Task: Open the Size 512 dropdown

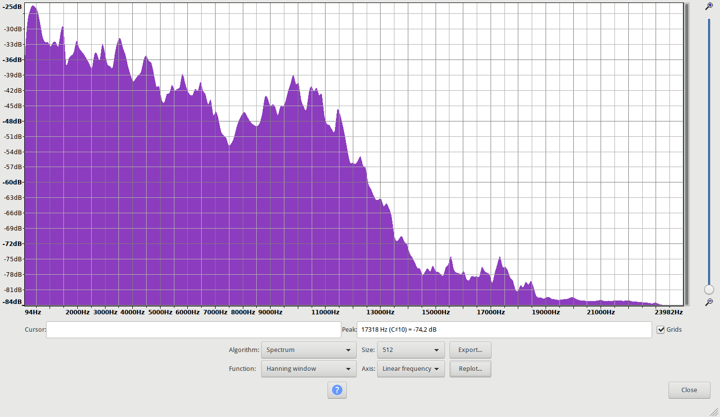Action: point(411,350)
